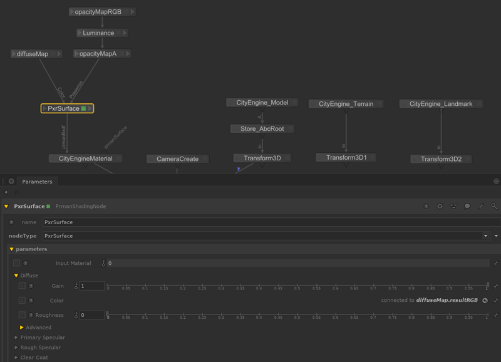The width and height of the screenshot is (501, 362).
Task: Open the comment bubble icon for PxrSurface
Action: click(467, 206)
